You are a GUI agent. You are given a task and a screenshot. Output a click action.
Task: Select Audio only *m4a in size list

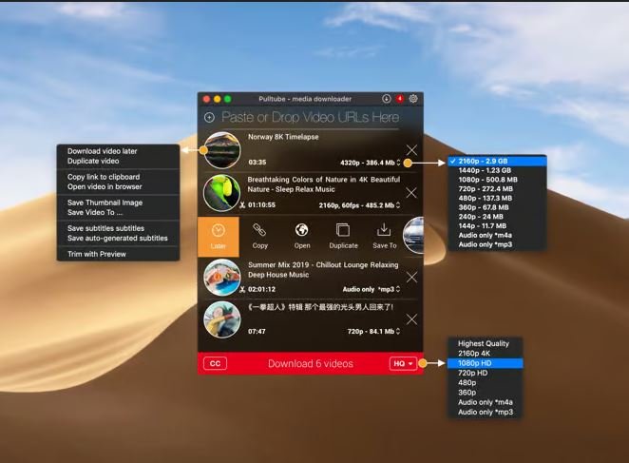tap(497, 235)
